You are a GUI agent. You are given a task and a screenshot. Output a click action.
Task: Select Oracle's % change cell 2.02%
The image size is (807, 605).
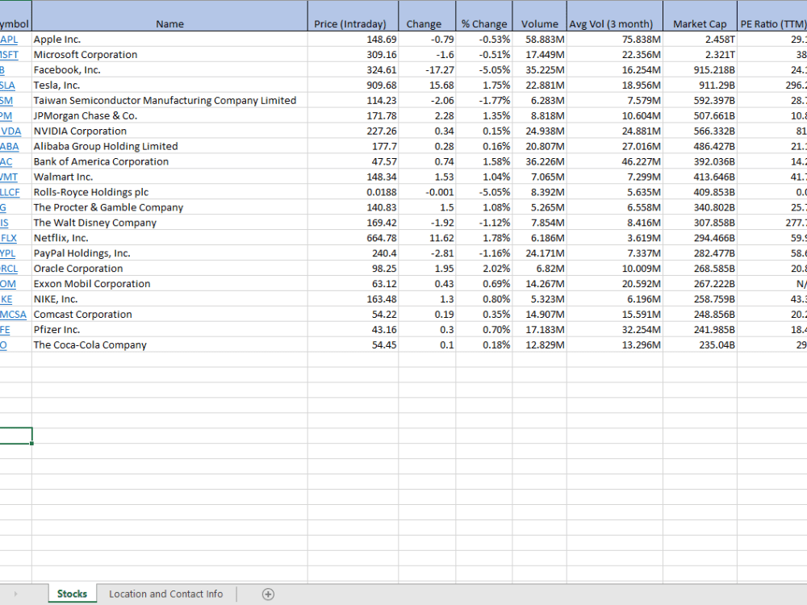point(484,269)
